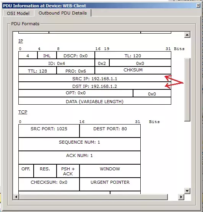Click the TL: 120 field
This screenshot has width=203, height=212.
tap(133, 55)
